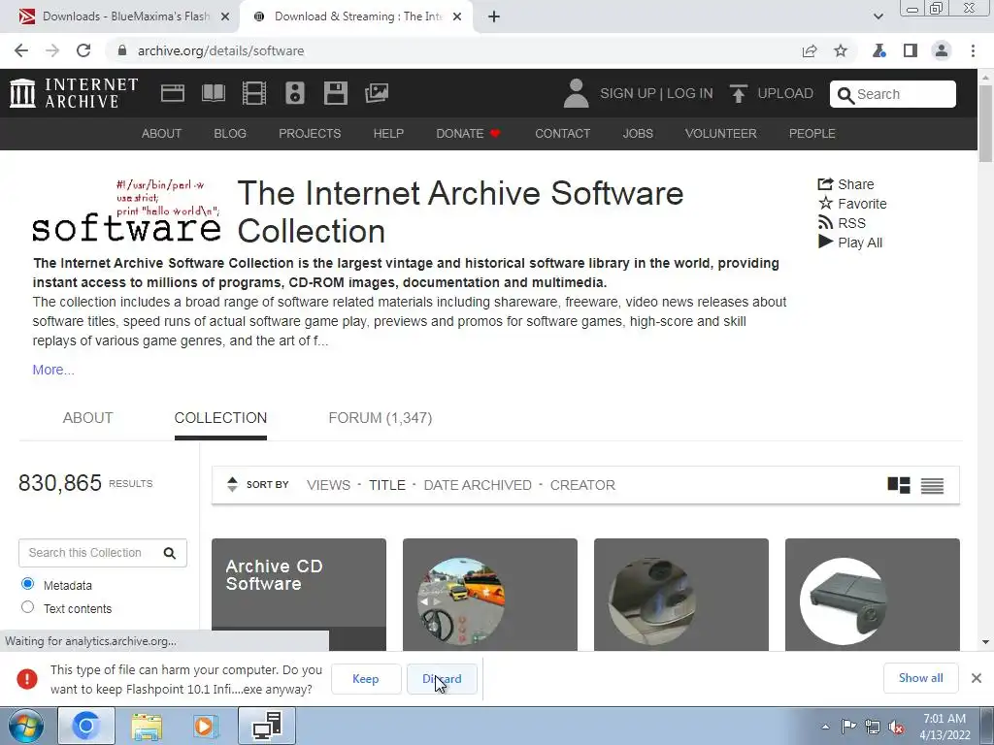Click the UPLOAD link
Viewport: 994px width, 745px height.
(x=785, y=93)
